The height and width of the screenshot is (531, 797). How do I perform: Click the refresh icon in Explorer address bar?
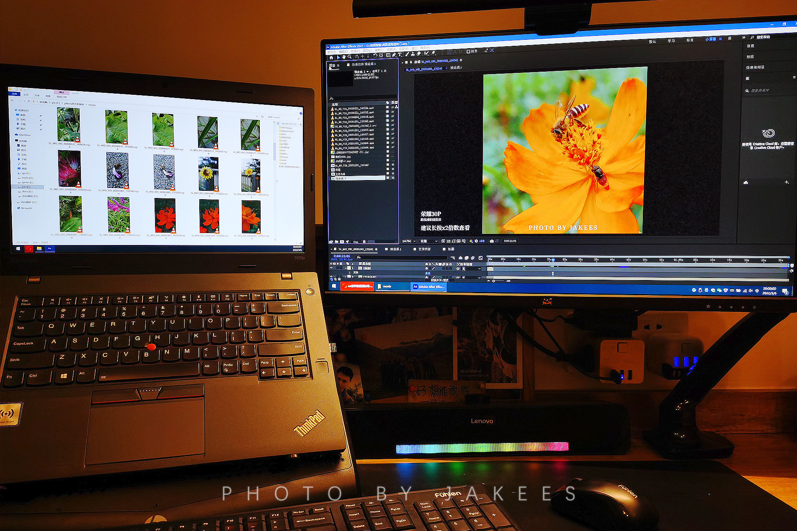tap(262, 116)
